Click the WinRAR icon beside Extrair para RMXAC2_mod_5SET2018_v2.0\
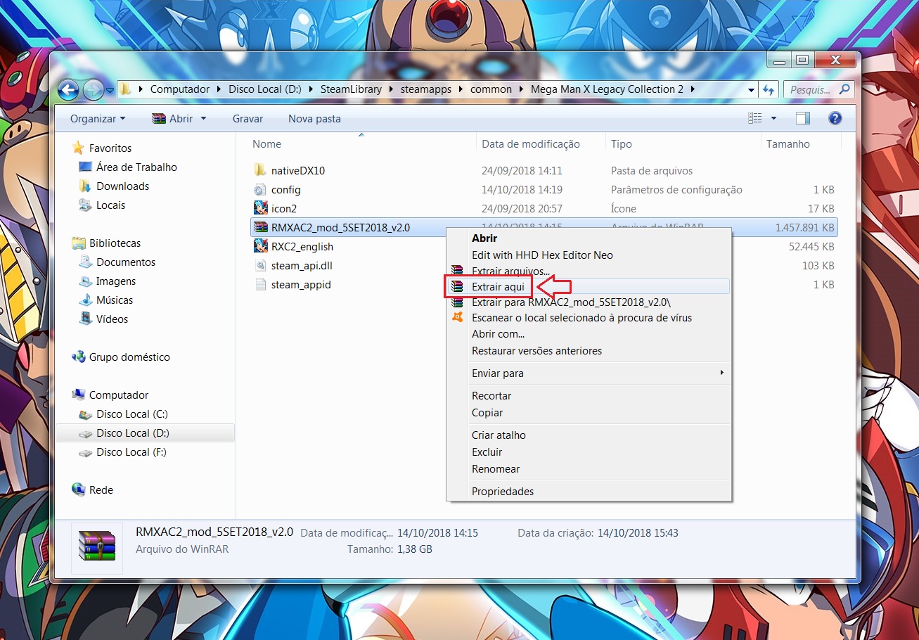919x640 pixels. click(458, 302)
